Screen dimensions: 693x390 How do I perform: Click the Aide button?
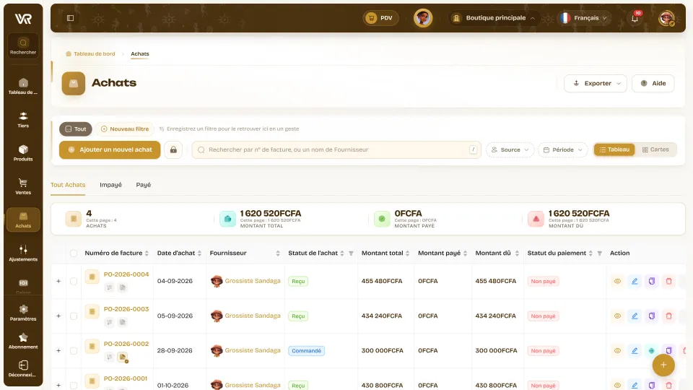[653, 83]
